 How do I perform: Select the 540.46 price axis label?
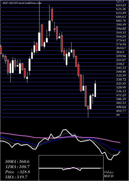(121, 72)
